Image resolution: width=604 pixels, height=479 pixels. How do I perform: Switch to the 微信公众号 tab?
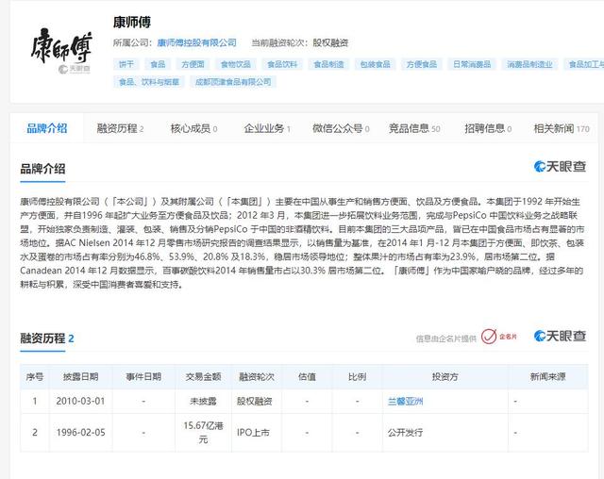(341, 128)
